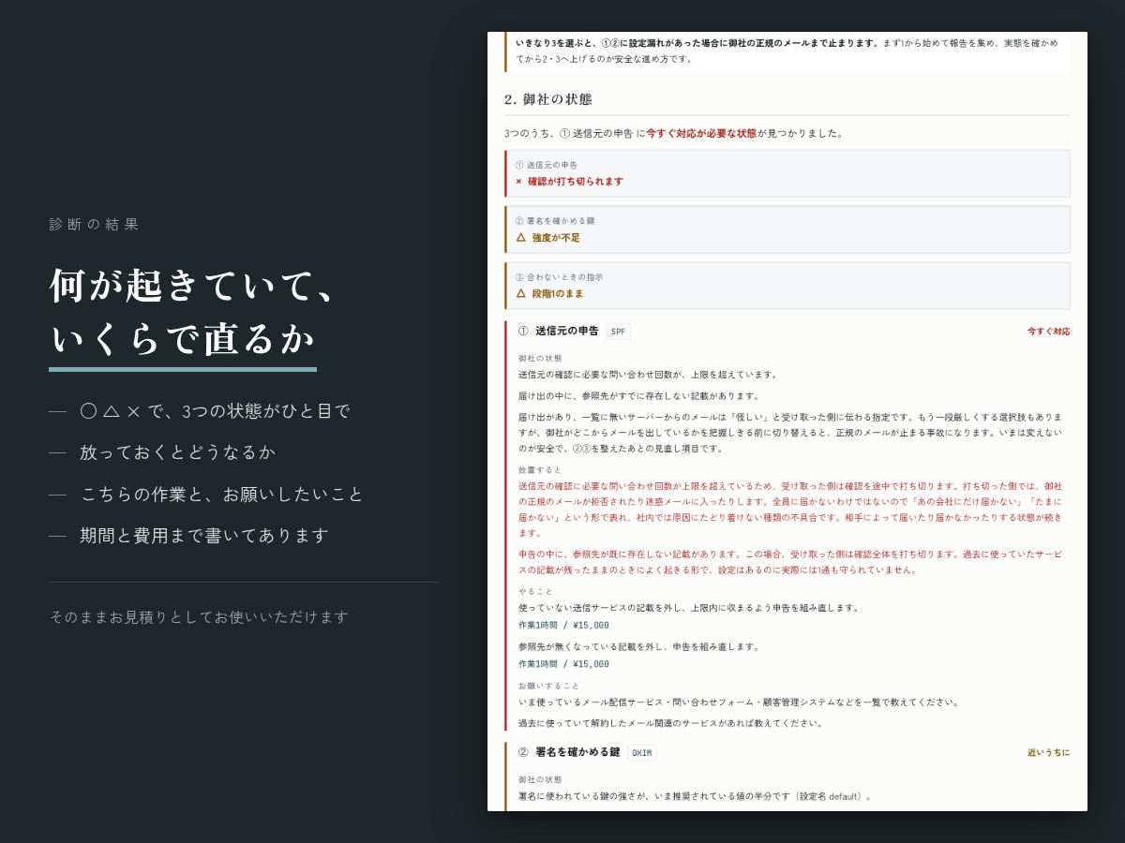Click the line 届け出の中に、参照先がすでに存在しない記載があります。

click(639, 396)
